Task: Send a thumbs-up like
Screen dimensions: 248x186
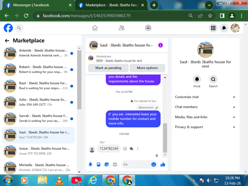Action: pos(163,164)
